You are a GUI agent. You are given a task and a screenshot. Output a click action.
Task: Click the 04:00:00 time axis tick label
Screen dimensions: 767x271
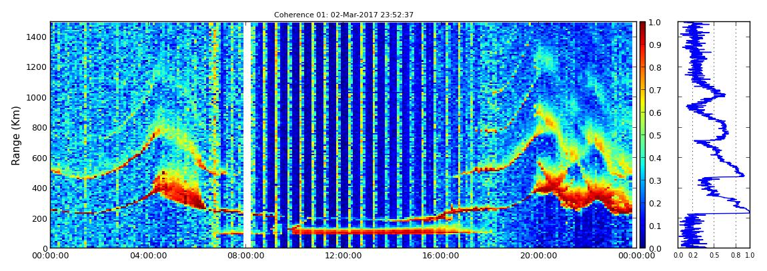coord(147,255)
